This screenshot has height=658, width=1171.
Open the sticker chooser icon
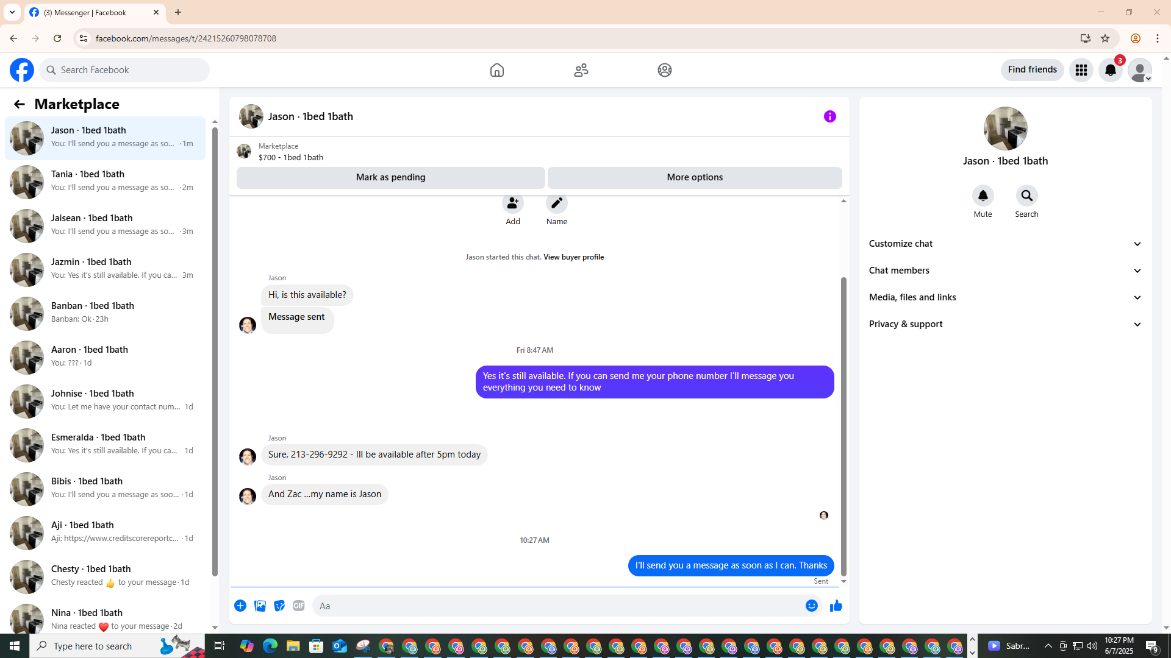(279, 606)
